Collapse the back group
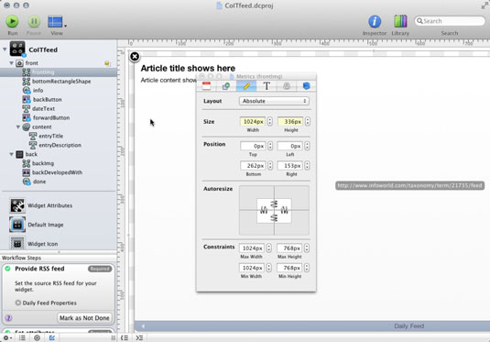 point(12,154)
